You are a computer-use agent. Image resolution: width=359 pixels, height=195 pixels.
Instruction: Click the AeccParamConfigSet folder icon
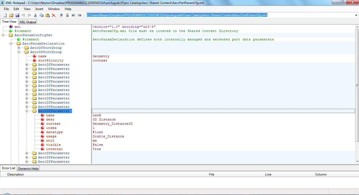point(11,35)
